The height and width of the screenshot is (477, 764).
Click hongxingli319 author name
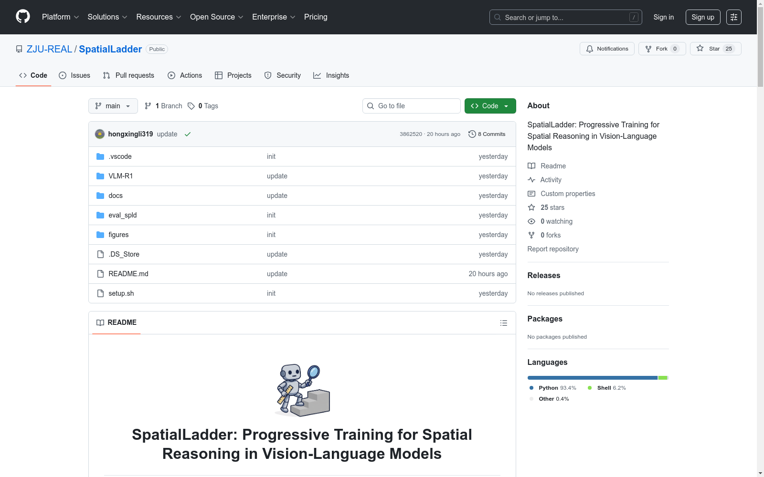(130, 134)
